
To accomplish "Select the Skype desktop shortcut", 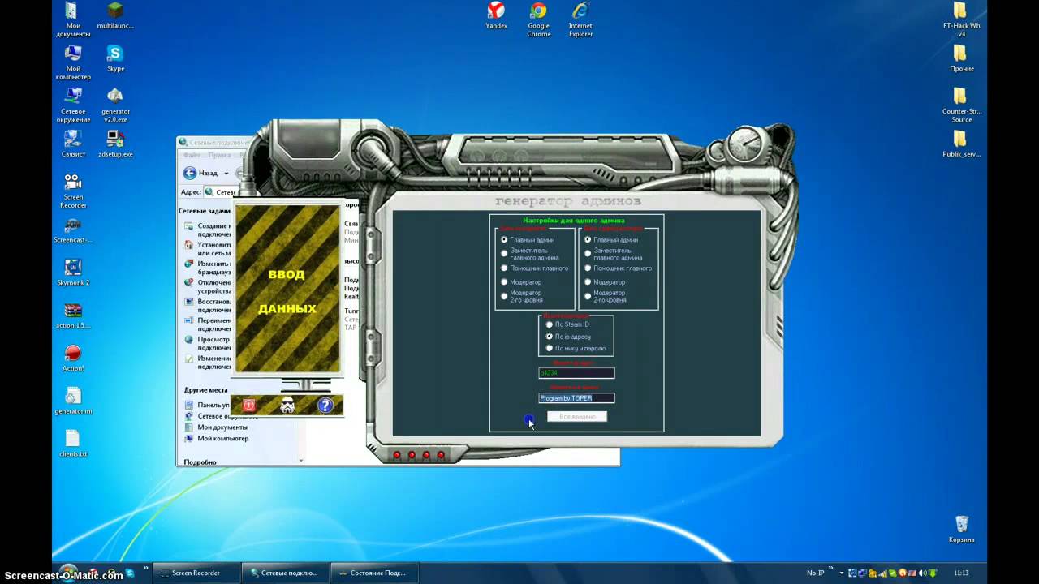I will (115, 58).
